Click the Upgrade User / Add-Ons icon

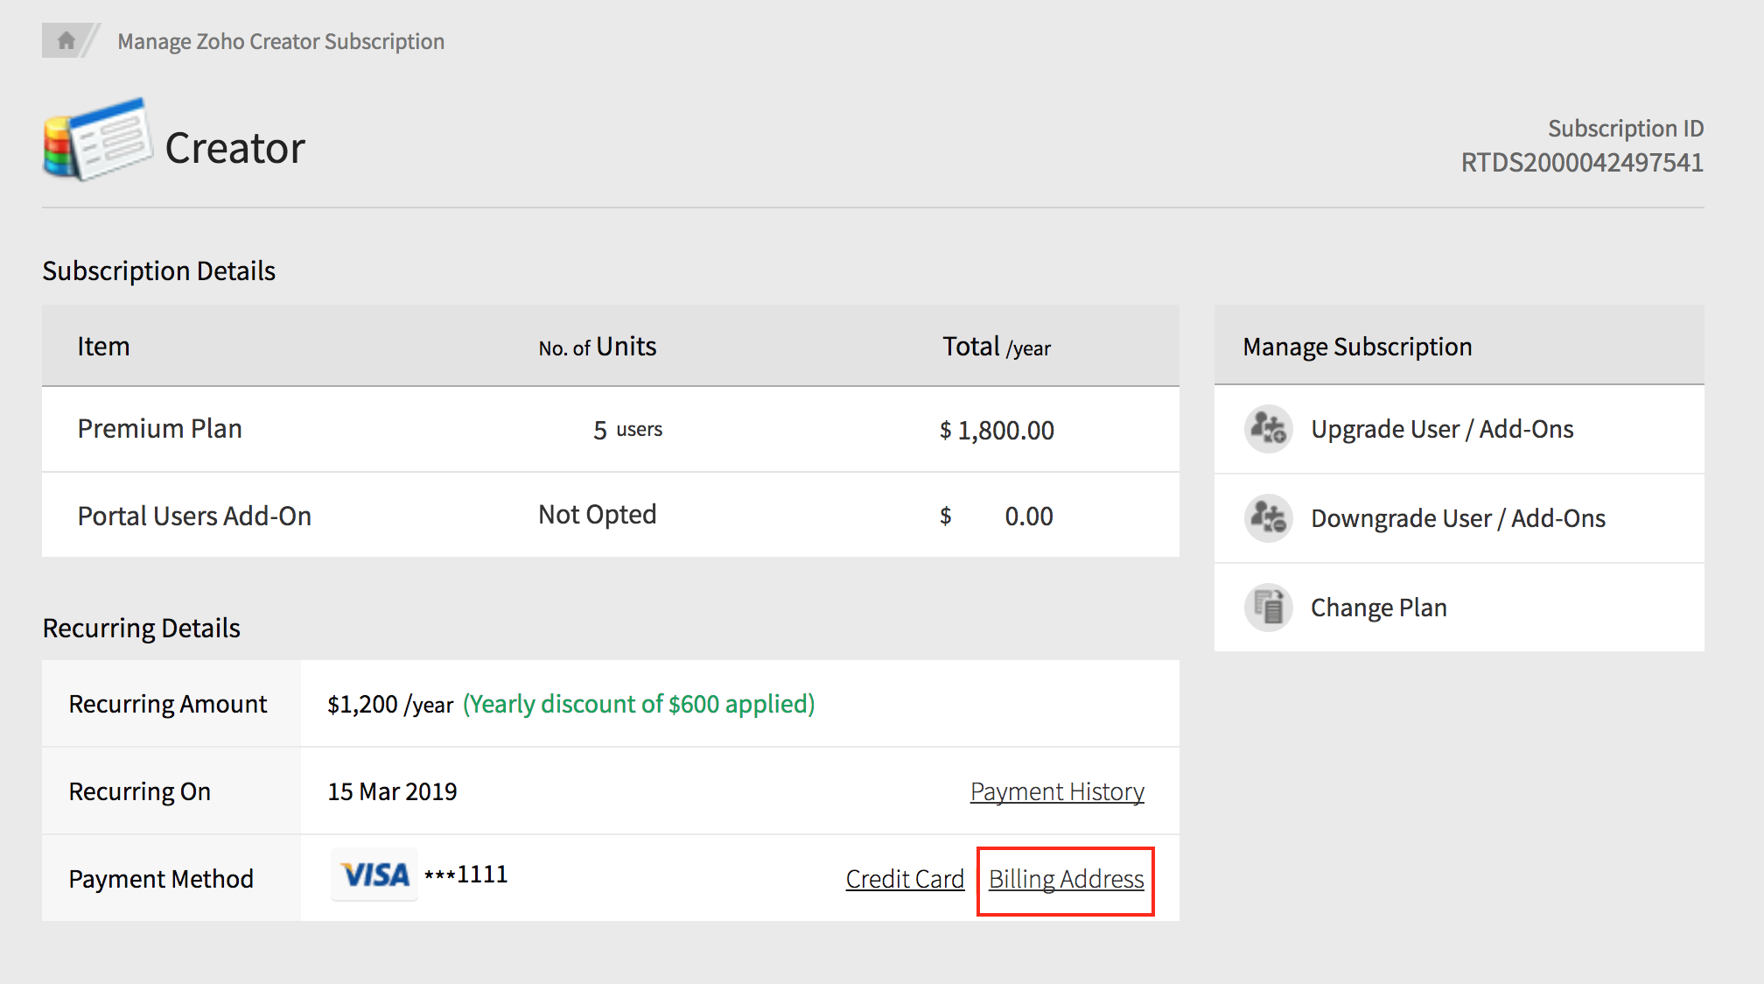pos(1268,429)
